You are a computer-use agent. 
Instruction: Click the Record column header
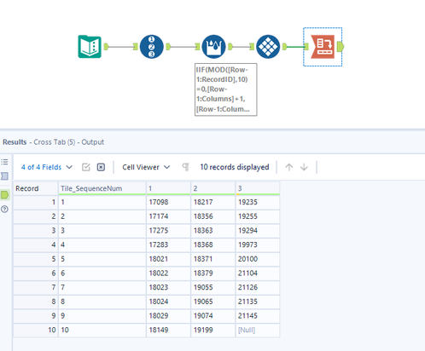[x=36, y=188]
